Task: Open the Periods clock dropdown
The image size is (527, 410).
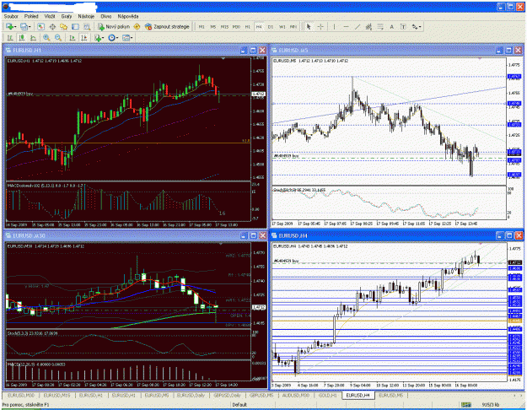Action: pos(113,38)
